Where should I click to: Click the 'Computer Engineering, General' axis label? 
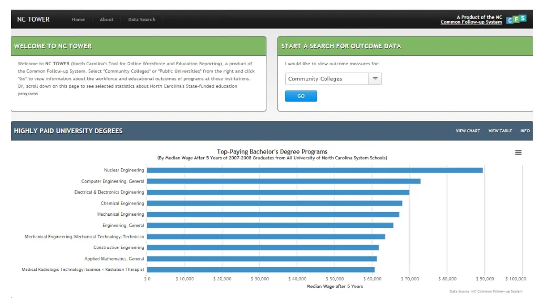112,181
